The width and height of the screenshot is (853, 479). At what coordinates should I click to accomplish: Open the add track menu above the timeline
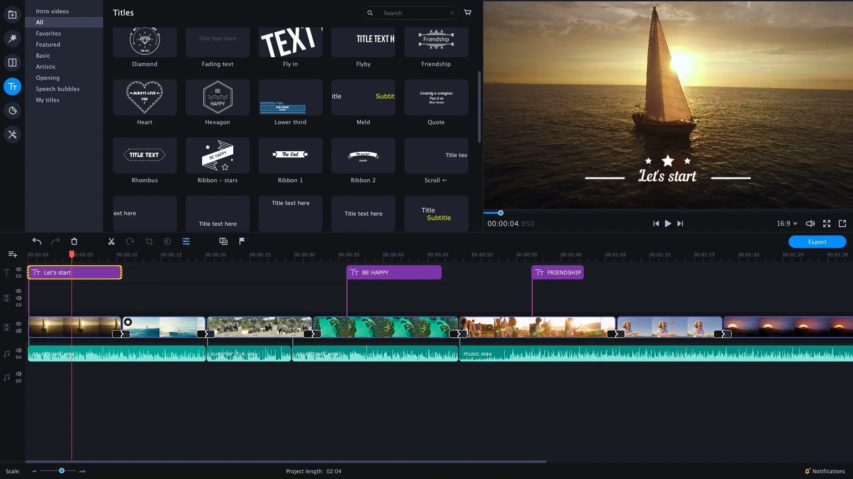click(12, 254)
